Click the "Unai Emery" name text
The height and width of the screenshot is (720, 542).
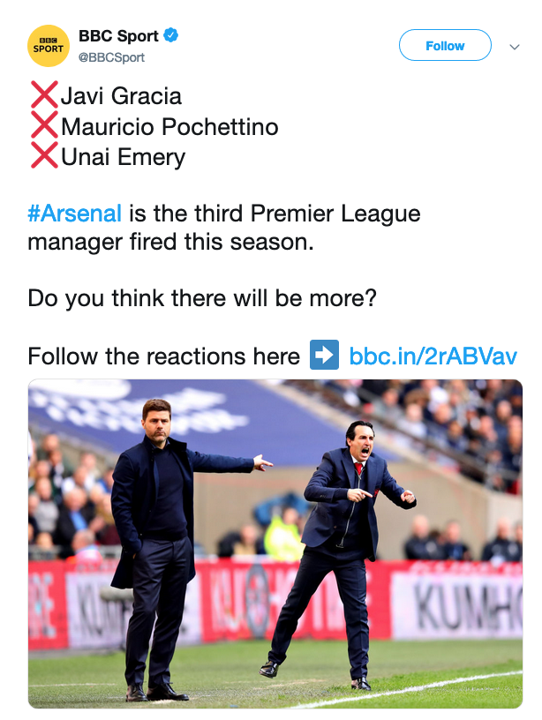pos(123,158)
